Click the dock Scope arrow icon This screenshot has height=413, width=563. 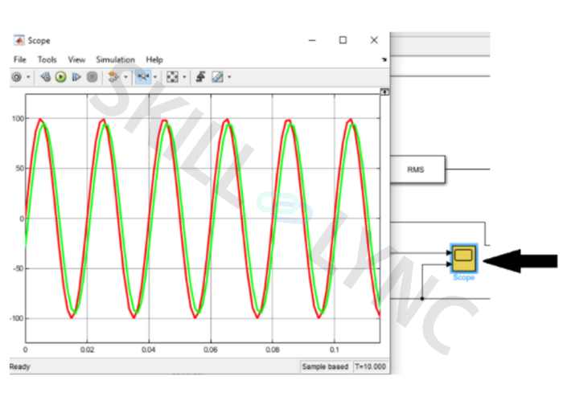tap(384, 59)
